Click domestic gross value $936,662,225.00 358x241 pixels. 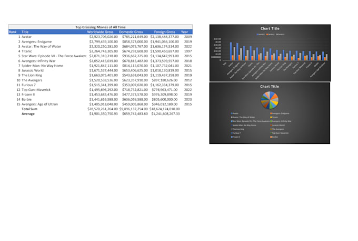coord(135,56)
